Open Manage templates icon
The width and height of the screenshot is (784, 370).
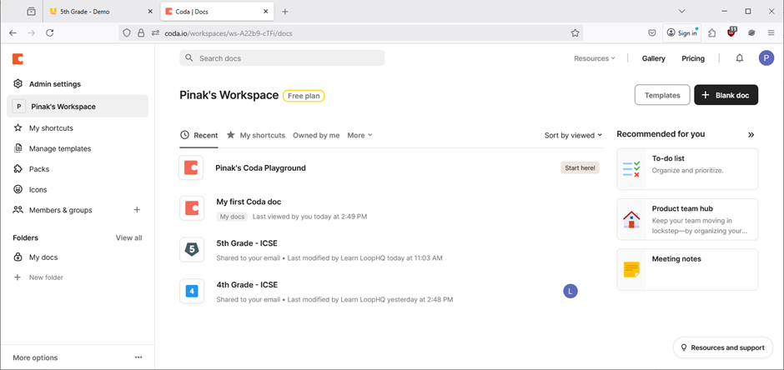click(18, 148)
